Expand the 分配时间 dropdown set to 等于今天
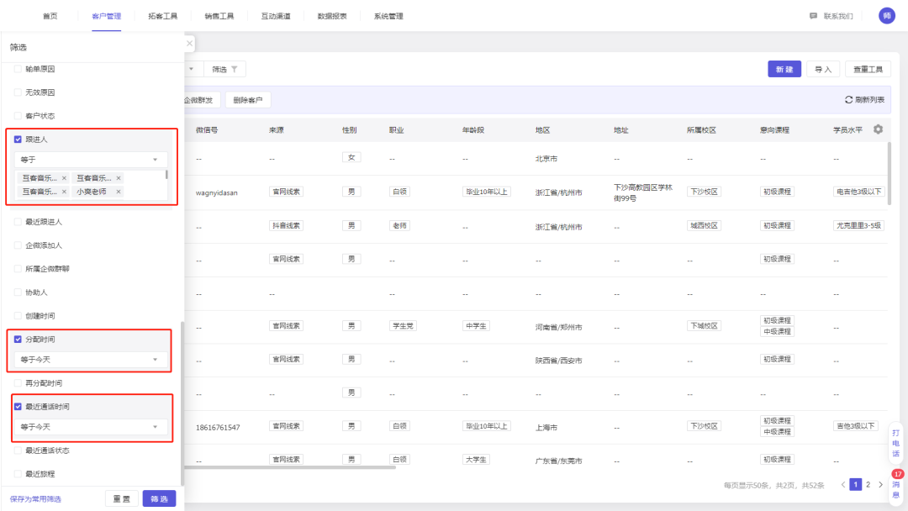 point(91,360)
